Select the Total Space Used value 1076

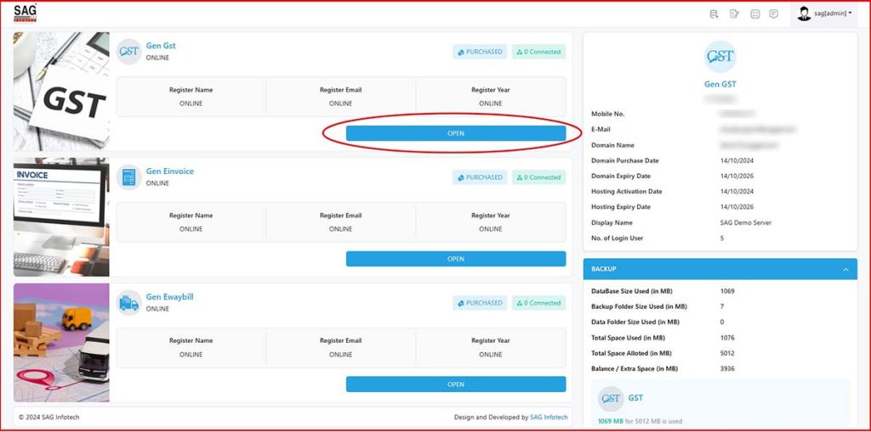tap(727, 338)
